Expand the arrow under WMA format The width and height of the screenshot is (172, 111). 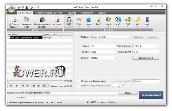(x=108, y=27)
